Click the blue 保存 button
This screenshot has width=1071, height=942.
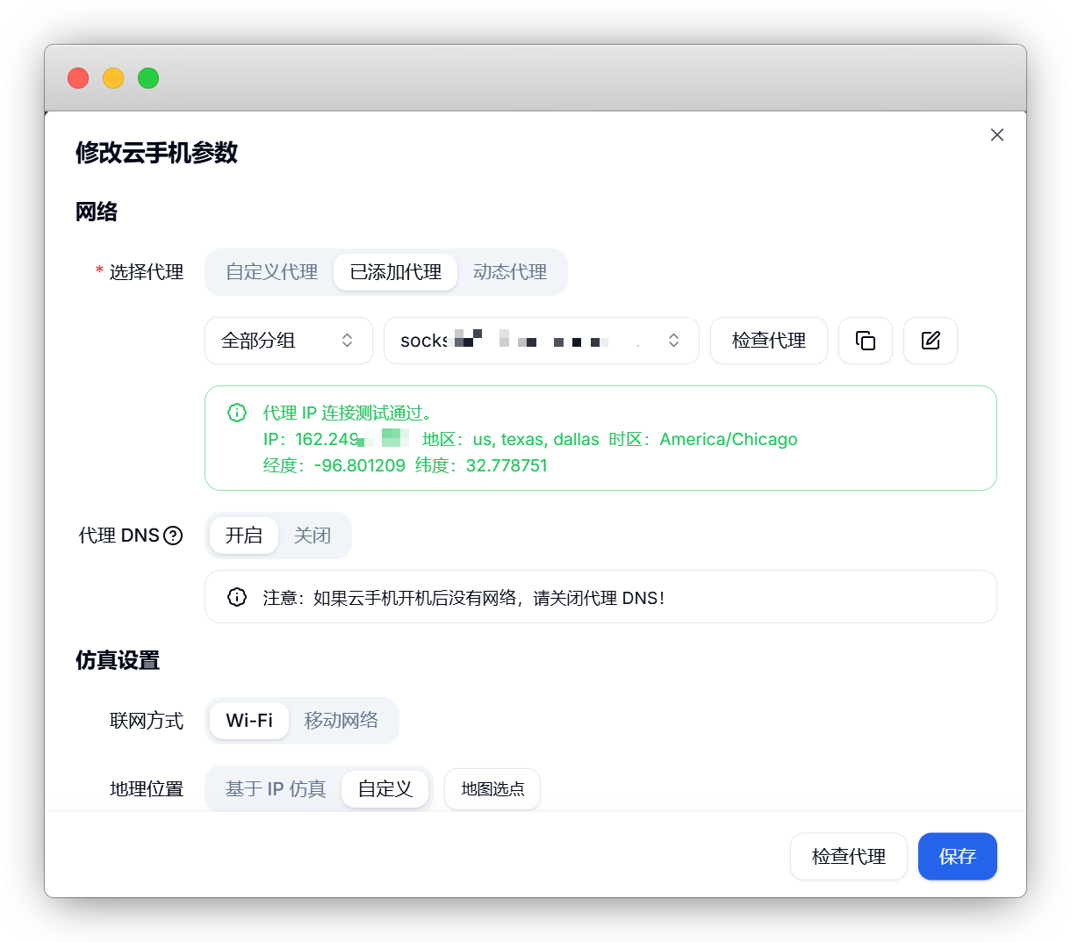[x=957, y=856]
